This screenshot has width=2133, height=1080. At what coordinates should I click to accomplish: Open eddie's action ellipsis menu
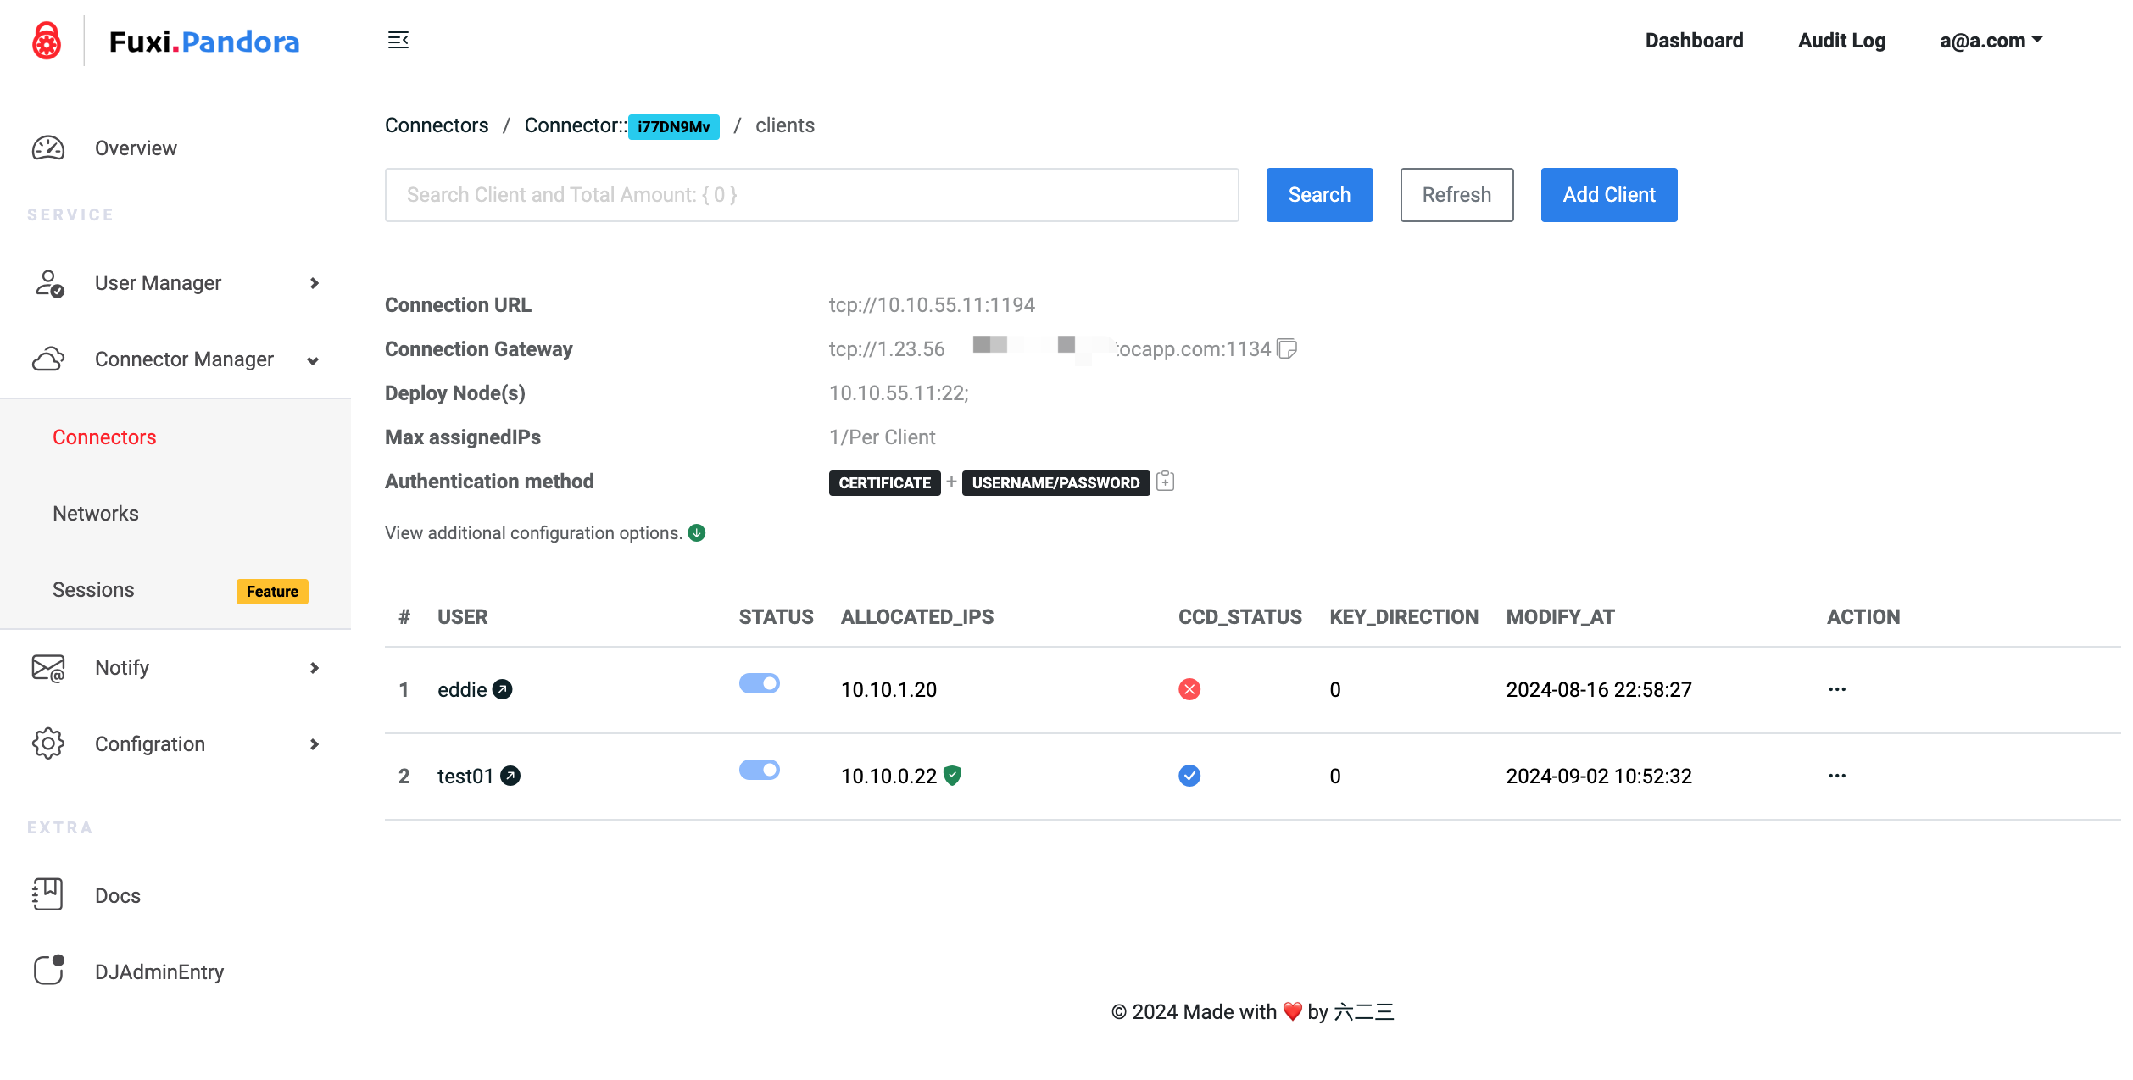(x=1837, y=689)
